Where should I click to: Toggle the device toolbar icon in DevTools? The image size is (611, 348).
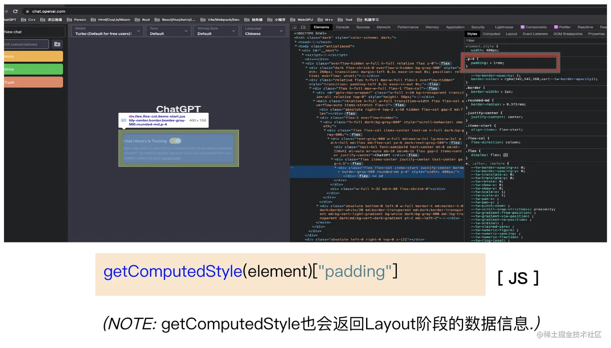pyautogui.click(x=303, y=27)
